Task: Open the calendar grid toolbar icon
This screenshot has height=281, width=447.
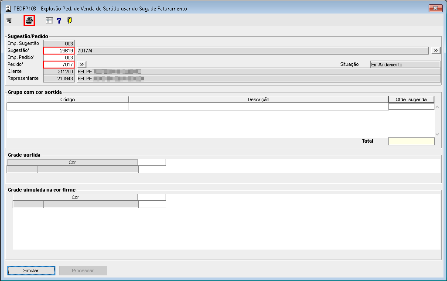Action: [49, 21]
